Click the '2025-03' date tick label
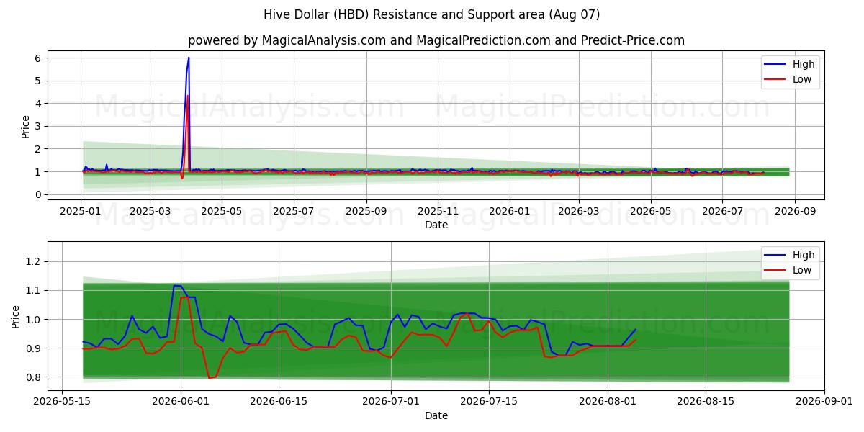864x432 pixels. tap(150, 210)
